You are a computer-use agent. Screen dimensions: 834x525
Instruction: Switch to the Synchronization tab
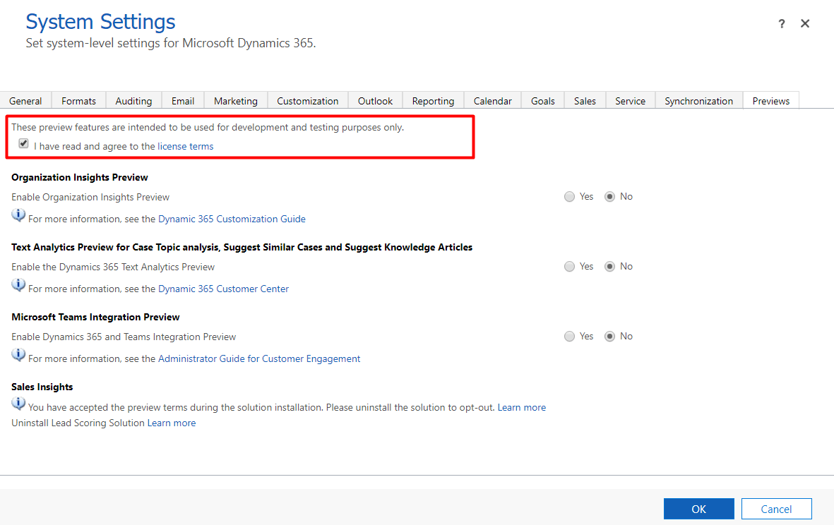[x=698, y=100]
